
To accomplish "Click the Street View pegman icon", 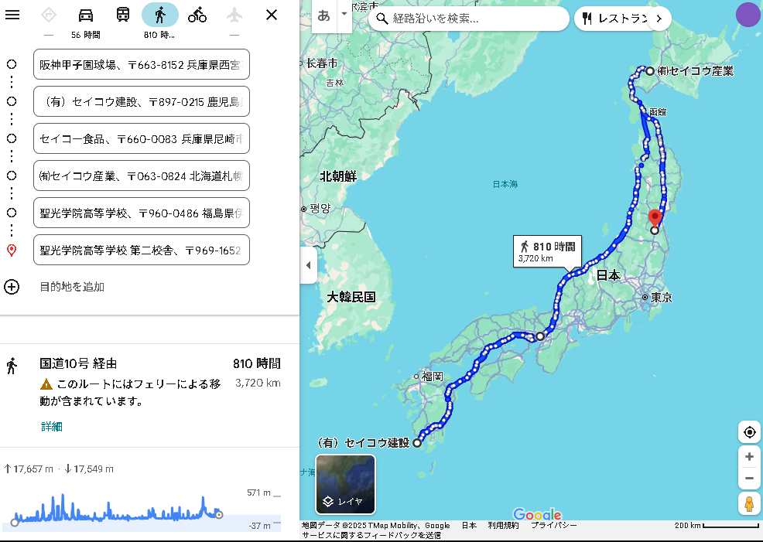I will 749,503.
